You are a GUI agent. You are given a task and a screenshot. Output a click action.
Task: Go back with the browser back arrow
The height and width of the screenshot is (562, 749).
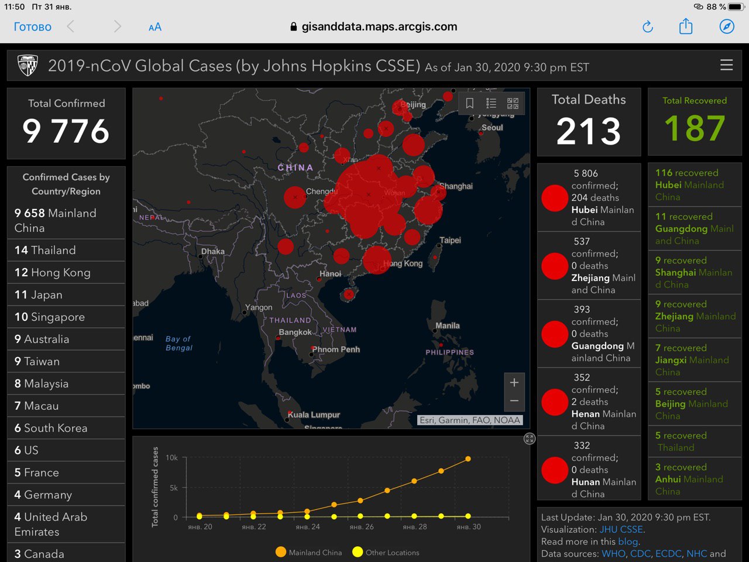pos(71,26)
